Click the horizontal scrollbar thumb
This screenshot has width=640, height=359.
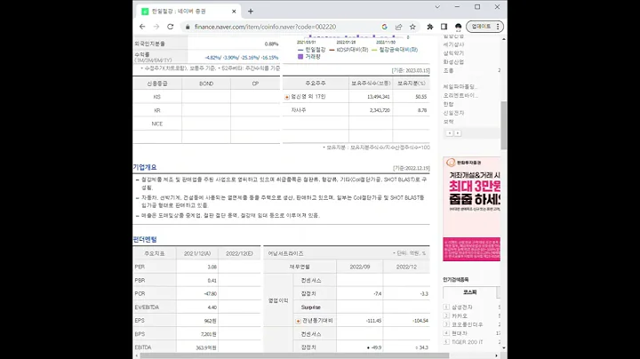pos(294,355)
